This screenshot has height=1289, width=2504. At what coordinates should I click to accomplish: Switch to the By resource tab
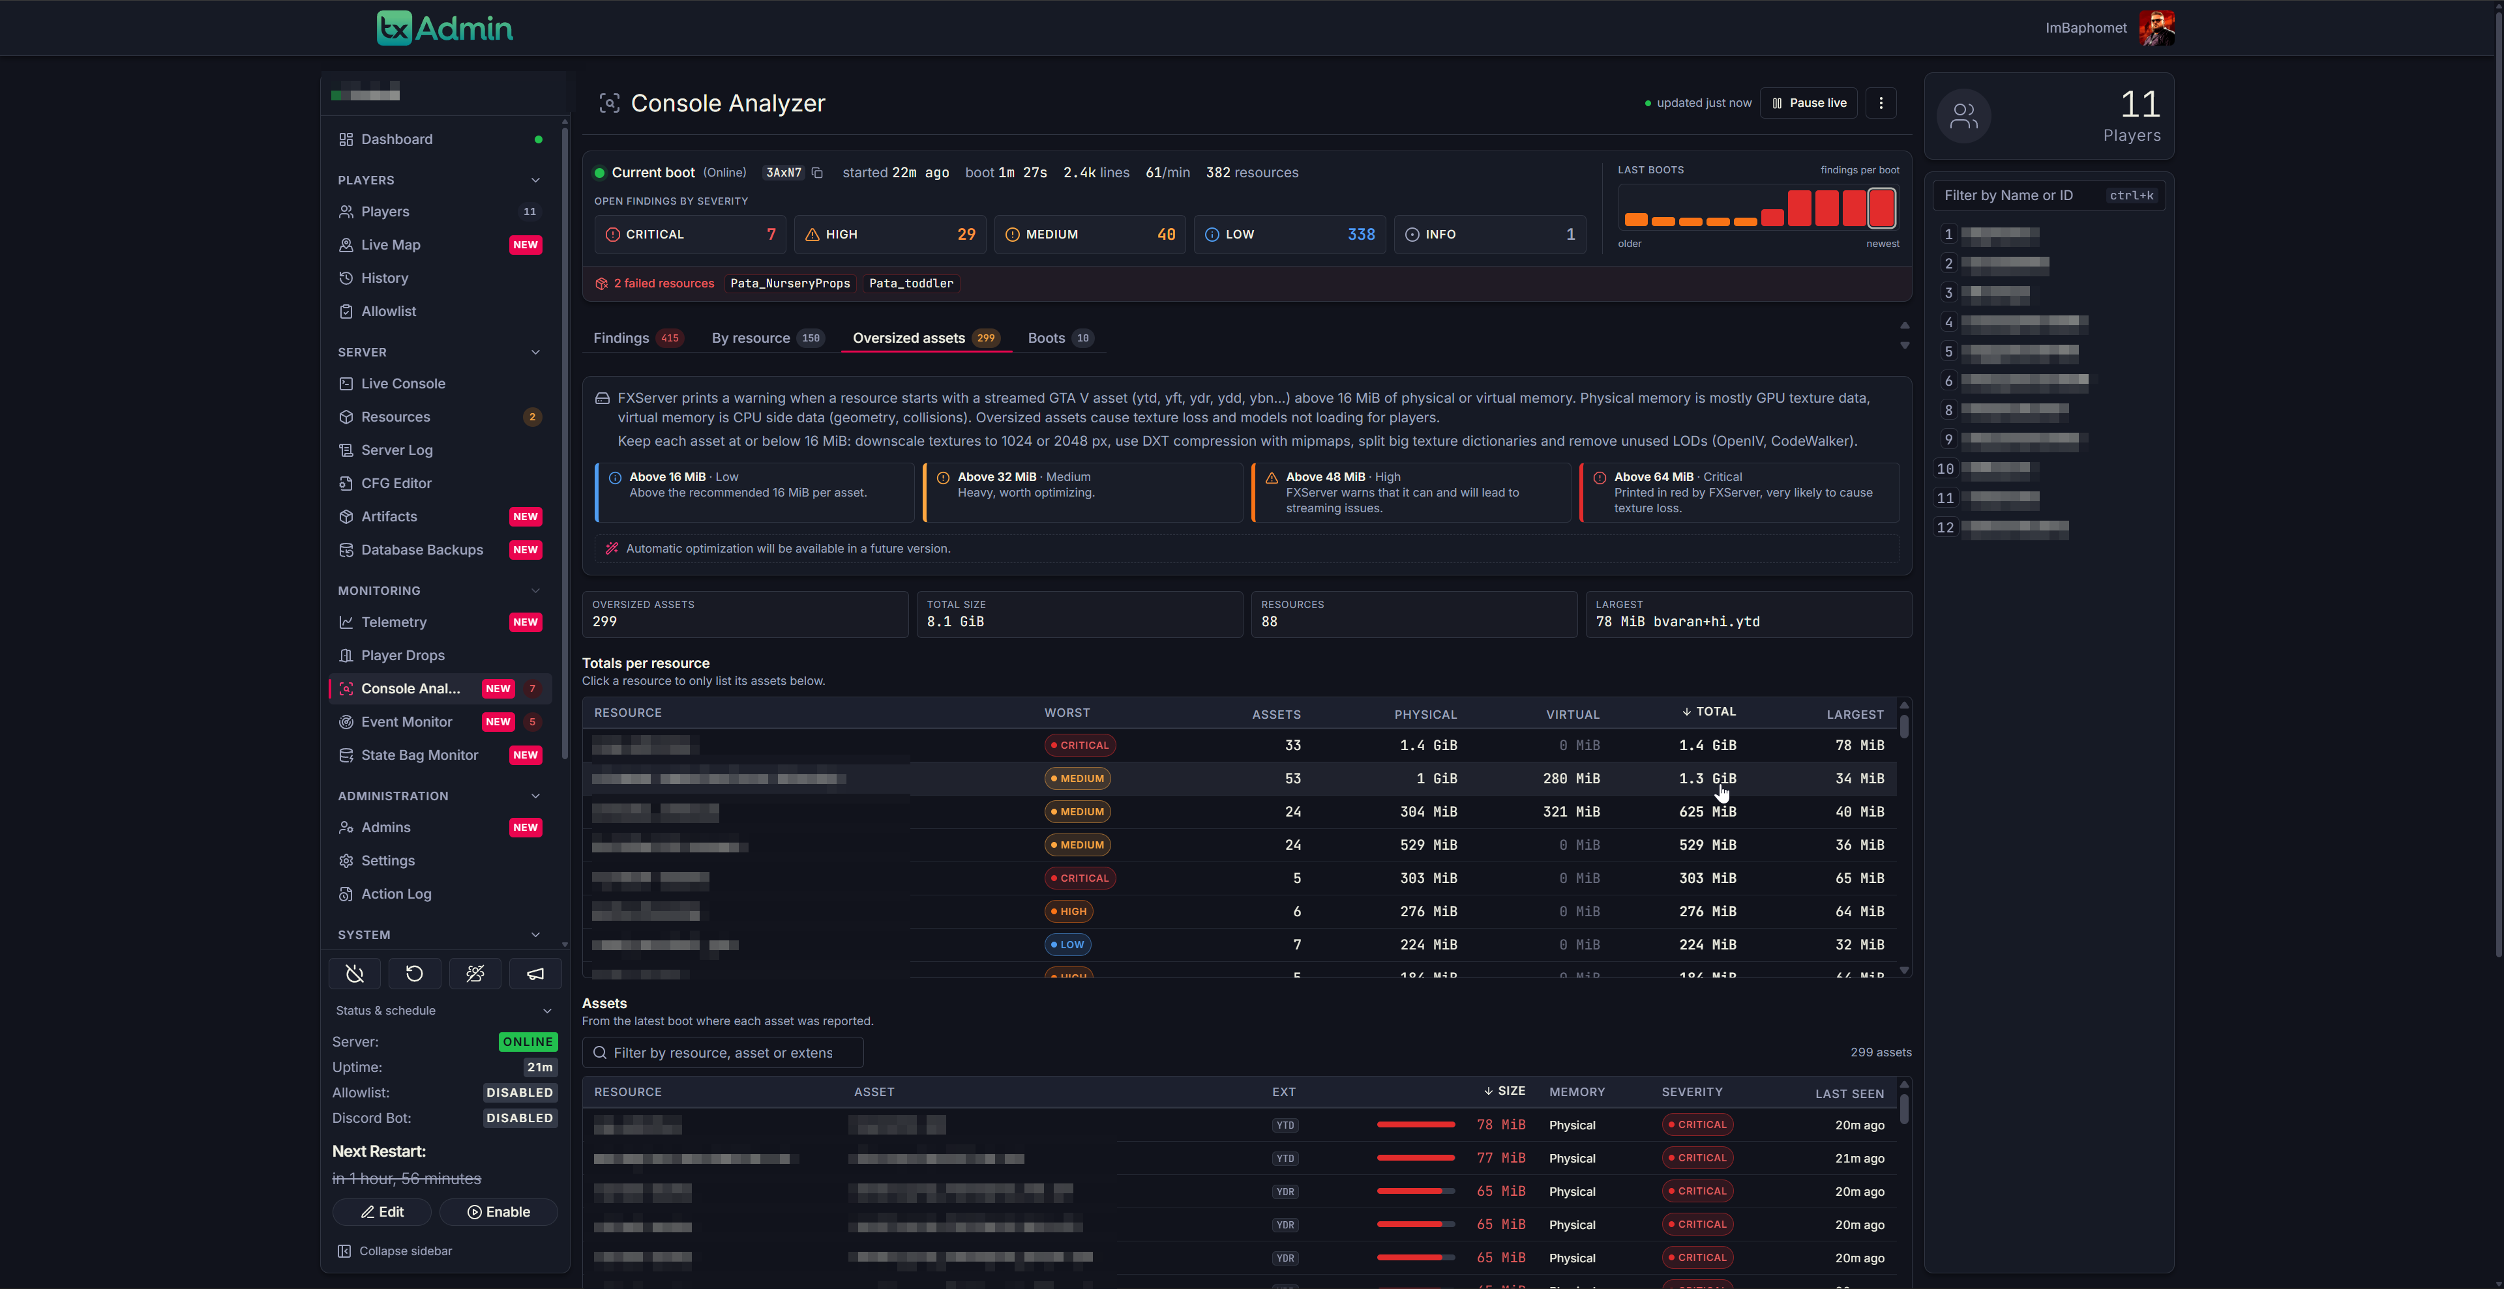pyautogui.click(x=768, y=338)
